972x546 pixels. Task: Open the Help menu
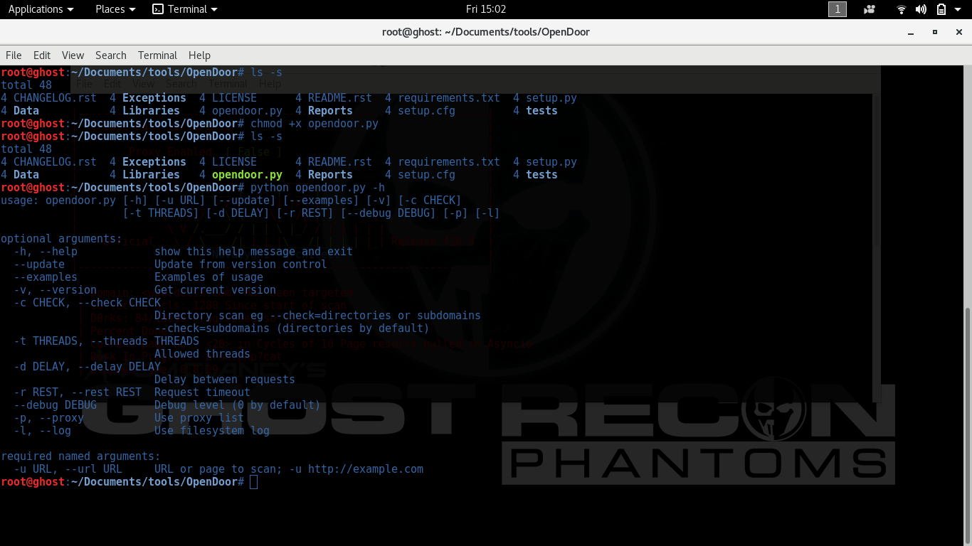point(199,55)
